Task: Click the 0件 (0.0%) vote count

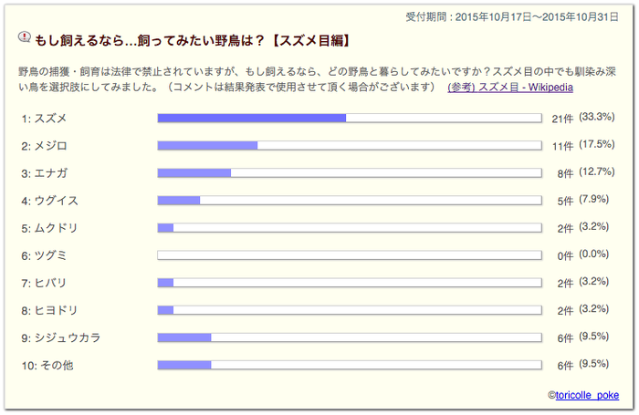Action: 583,255
